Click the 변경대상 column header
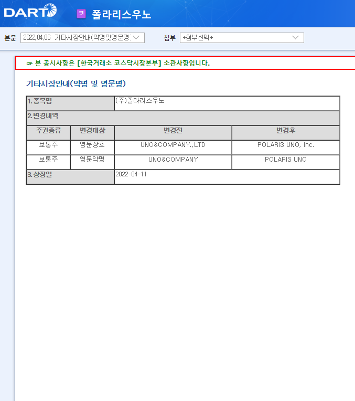Screen dimensions: 355x401 pyautogui.click(x=92, y=133)
